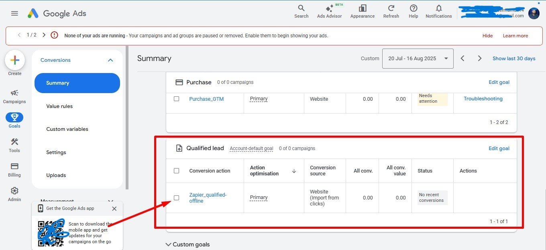Go to next date range

[x=480, y=59]
